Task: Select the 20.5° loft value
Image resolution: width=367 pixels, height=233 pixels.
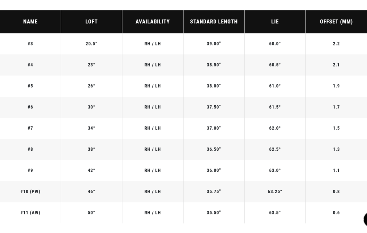Action: click(91, 44)
